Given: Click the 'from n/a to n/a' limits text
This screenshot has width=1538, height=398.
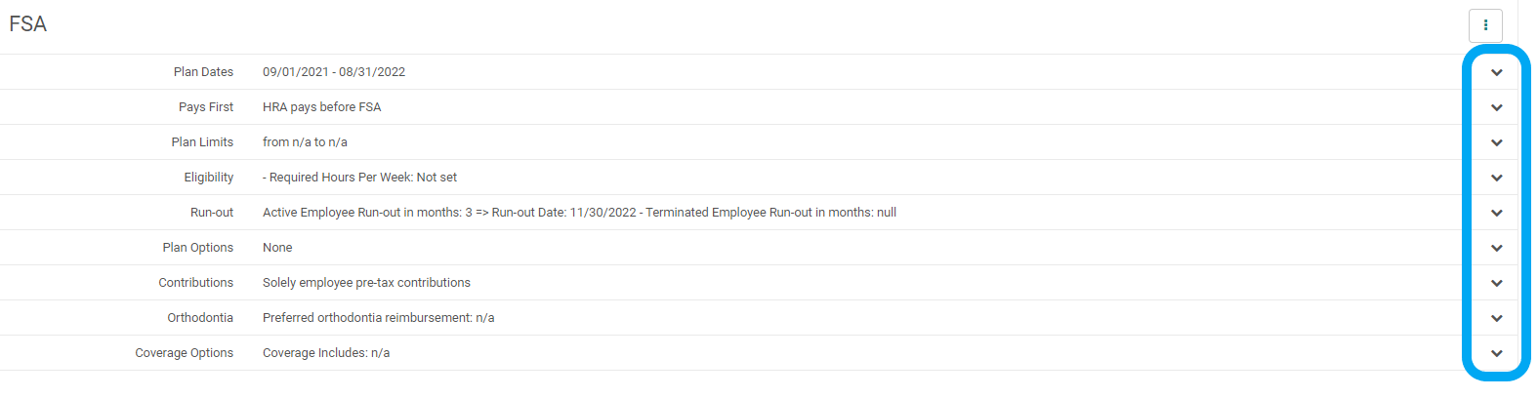Looking at the screenshot, I should [x=305, y=142].
